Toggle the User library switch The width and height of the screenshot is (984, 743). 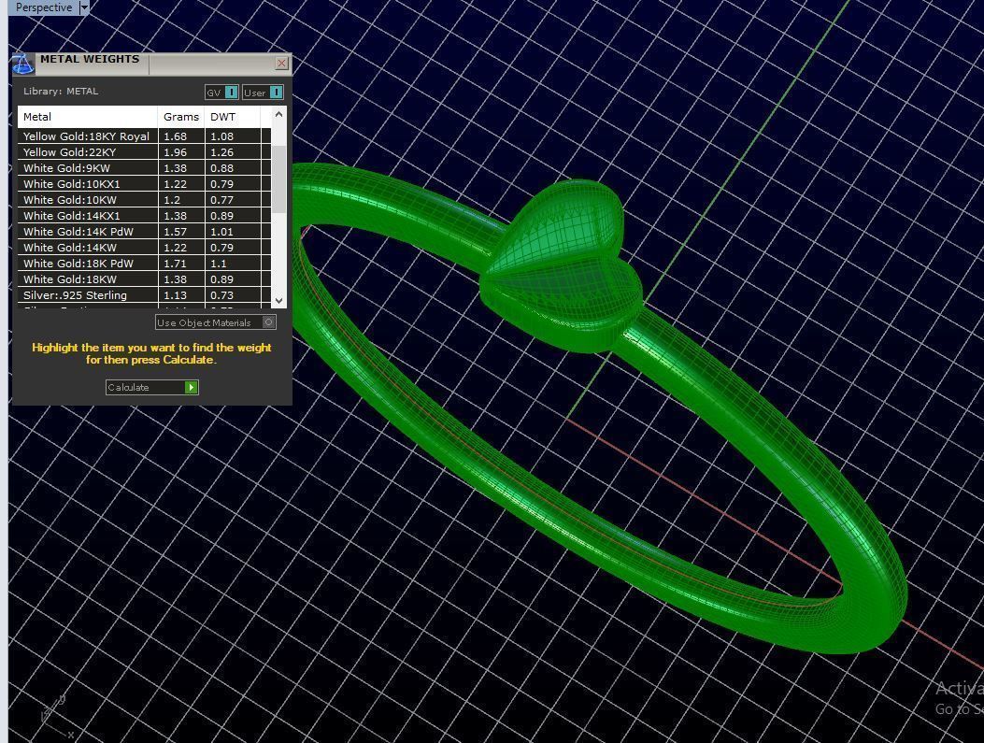263,93
